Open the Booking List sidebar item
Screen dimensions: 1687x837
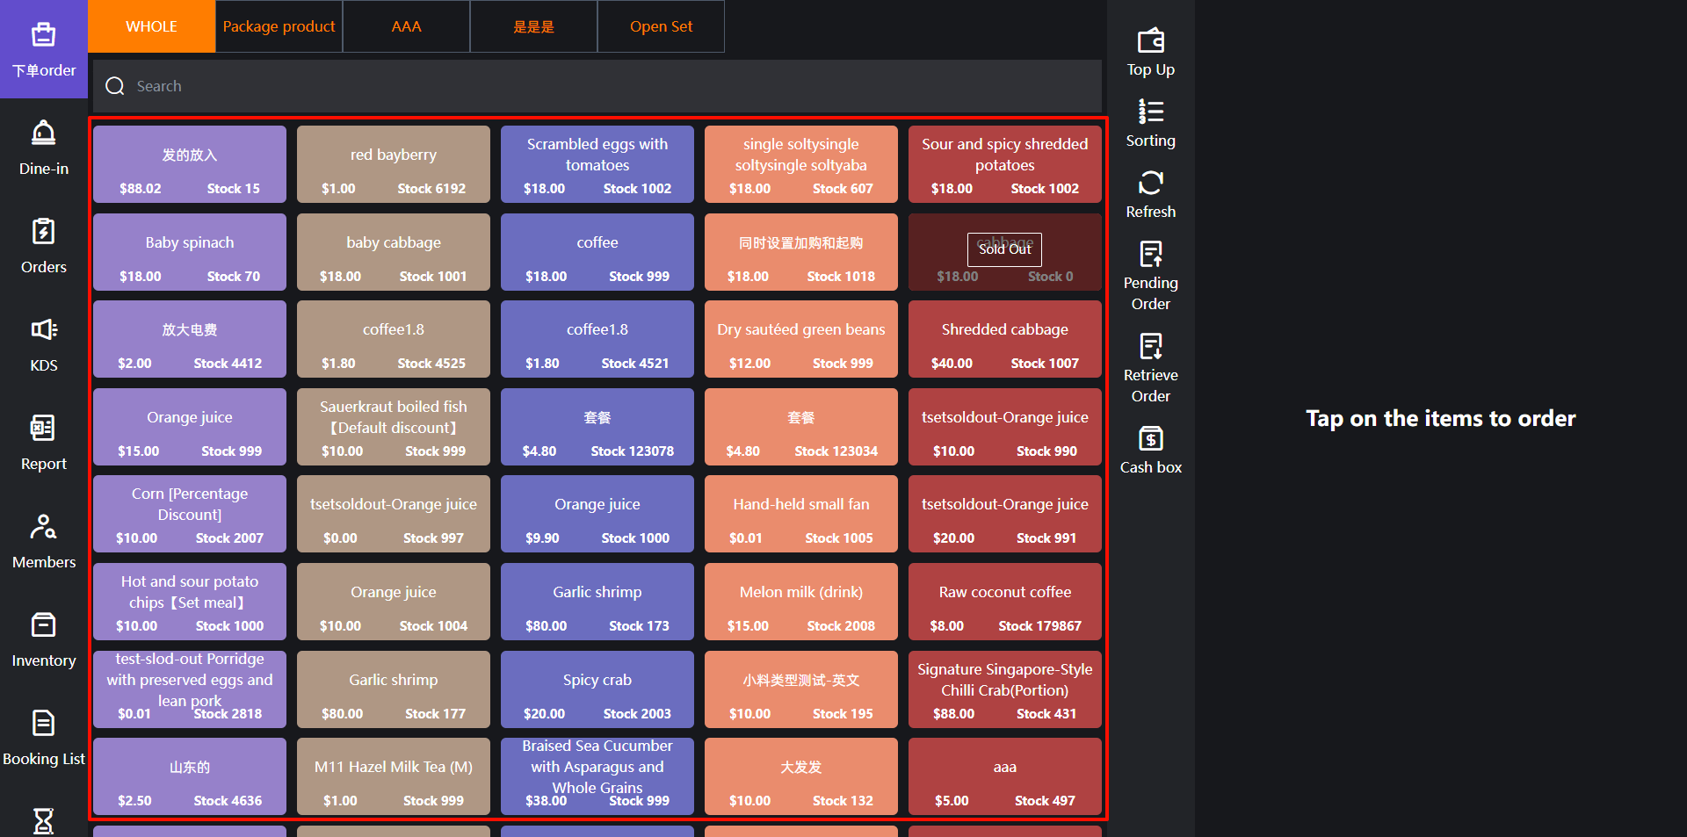tap(43, 736)
